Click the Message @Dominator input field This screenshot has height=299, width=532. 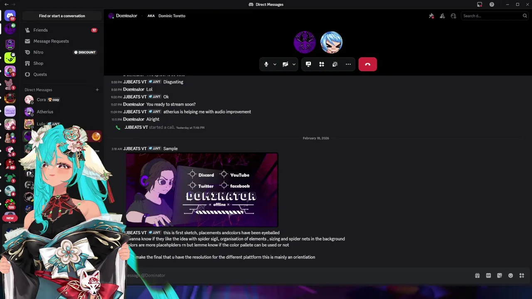291,275
